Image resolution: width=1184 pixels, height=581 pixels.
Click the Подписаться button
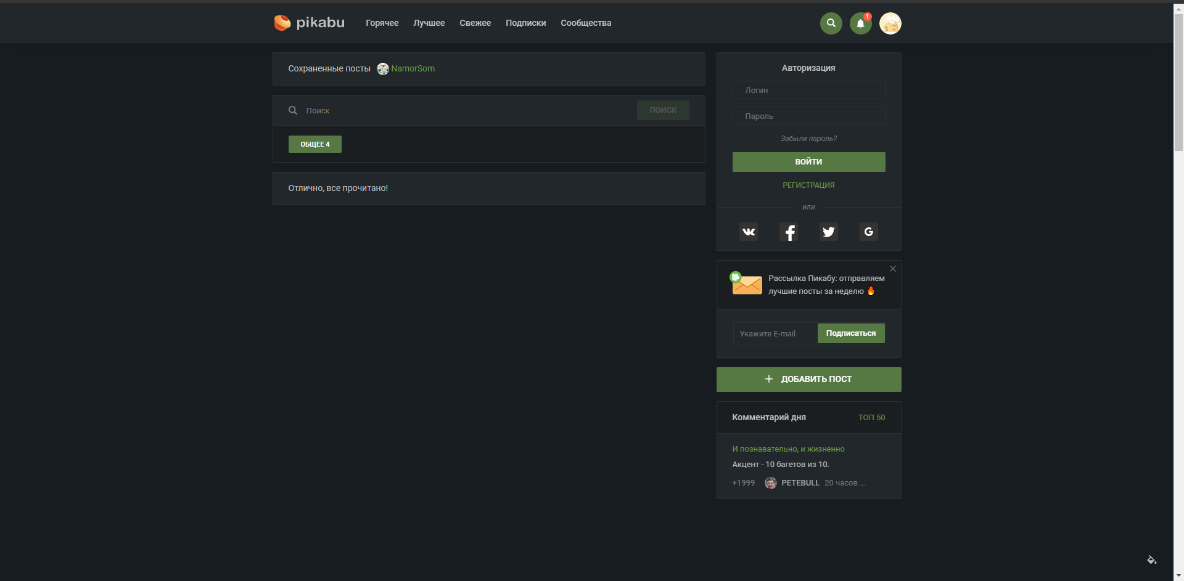click(x=851, y=333)
